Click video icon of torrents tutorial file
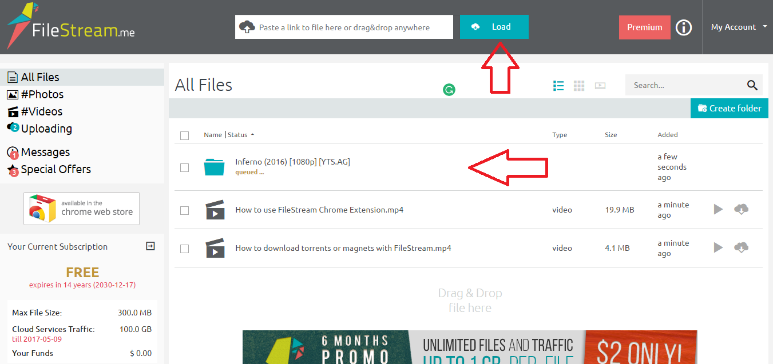The width and height of the screenshot is (773, 364). pos(215,248)
